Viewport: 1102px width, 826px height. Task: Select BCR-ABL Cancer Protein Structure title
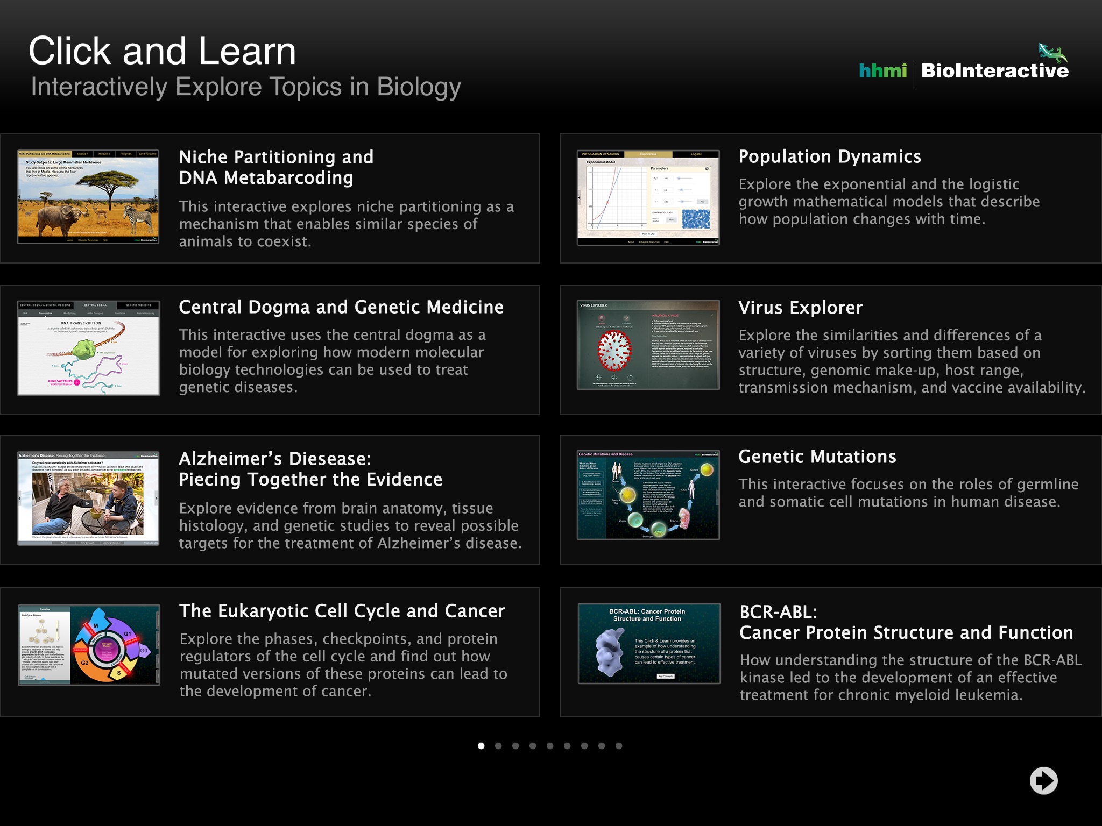click(906, 622)
